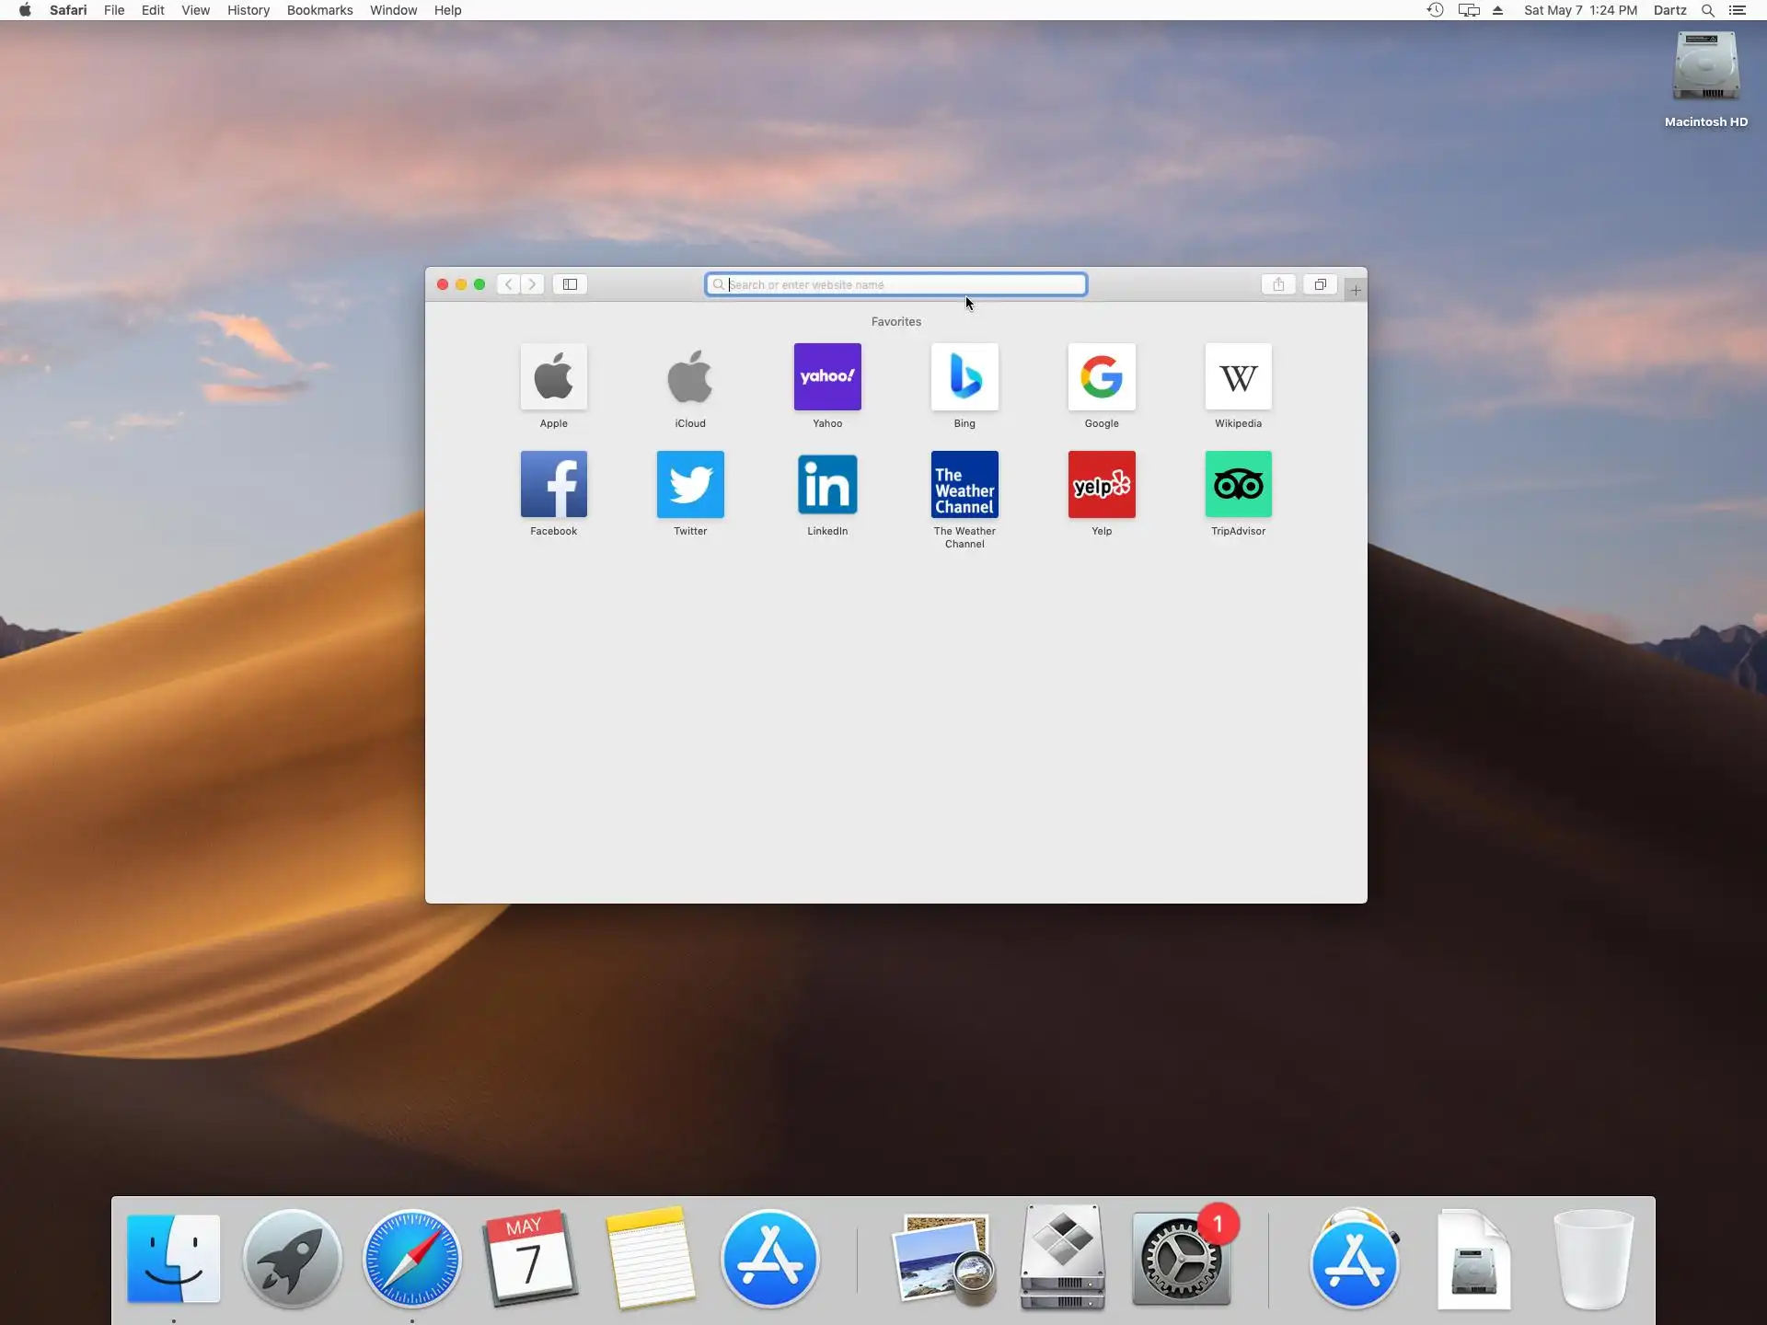Open the Apple menu

click(x=25, y=10)
